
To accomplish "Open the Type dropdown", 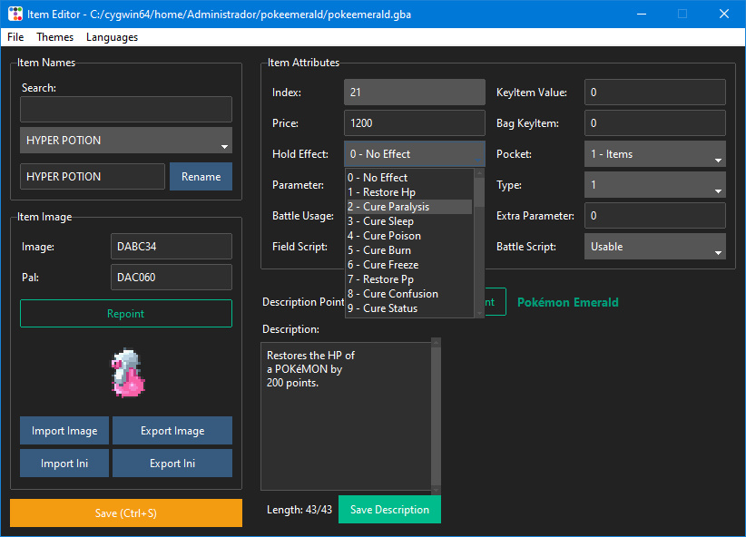I will click(654, 185).
